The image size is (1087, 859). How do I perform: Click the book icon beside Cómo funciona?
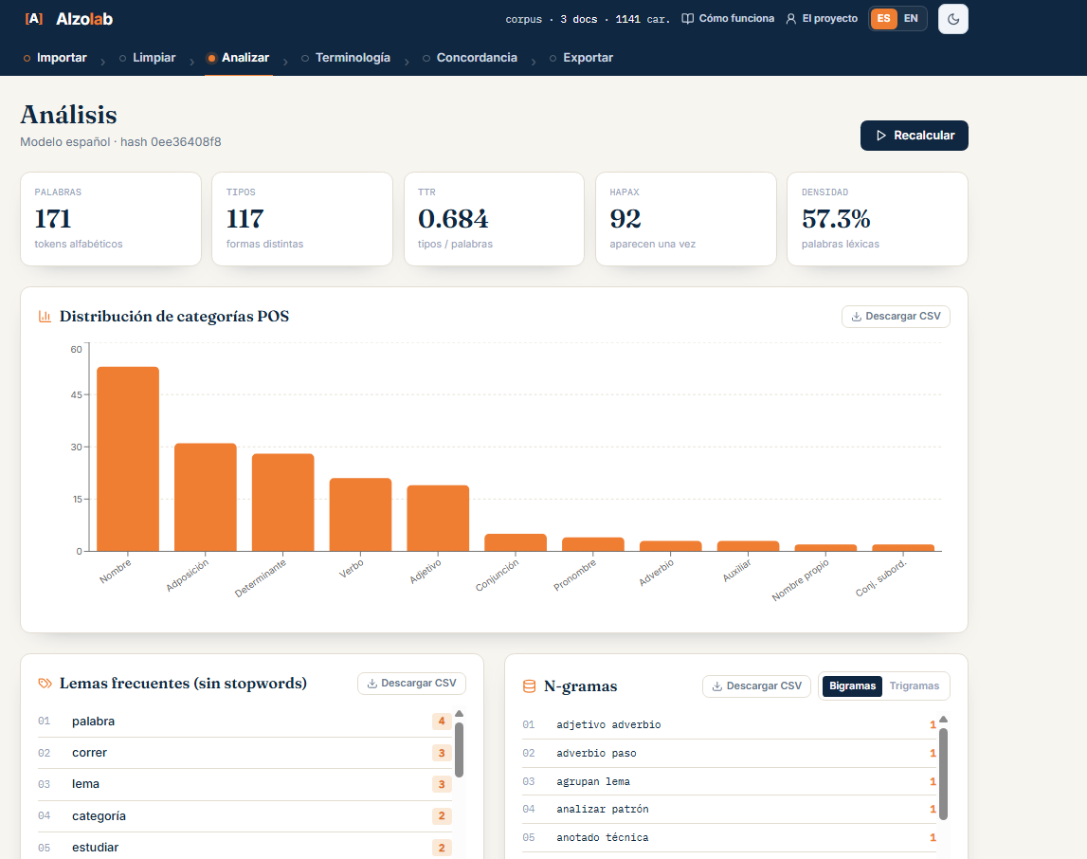687,19
